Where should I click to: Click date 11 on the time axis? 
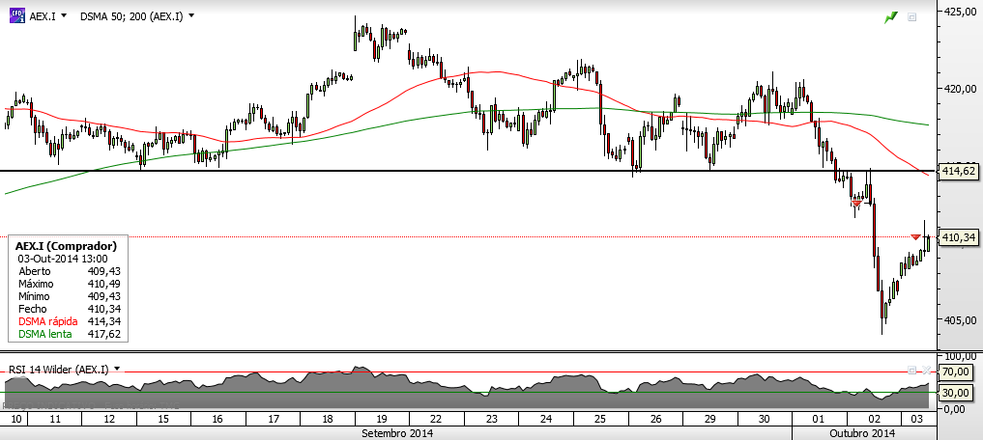(54, 418)
